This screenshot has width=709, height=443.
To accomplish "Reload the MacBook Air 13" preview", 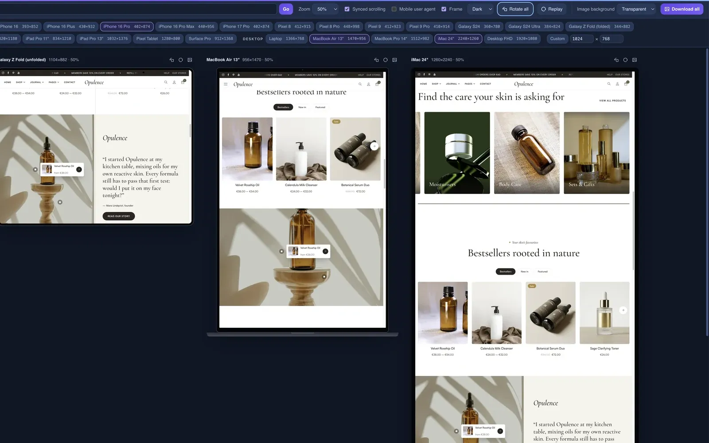I will pyautogui.click(x=386, y=60).
